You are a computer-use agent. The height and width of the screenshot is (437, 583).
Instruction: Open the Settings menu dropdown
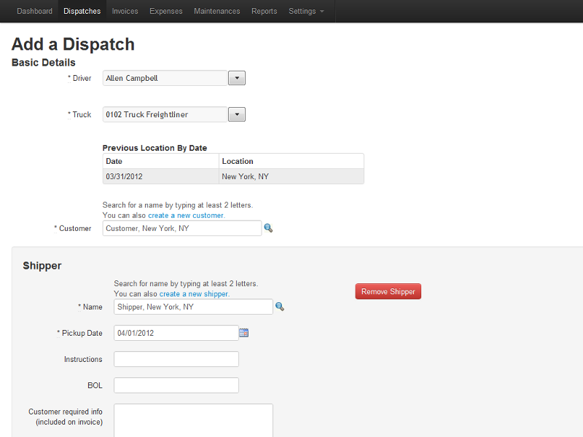click(307, 11)
